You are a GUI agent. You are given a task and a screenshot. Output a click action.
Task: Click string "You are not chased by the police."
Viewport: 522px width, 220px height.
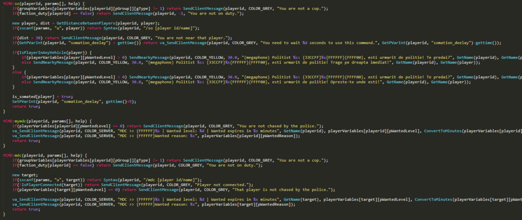279,126
